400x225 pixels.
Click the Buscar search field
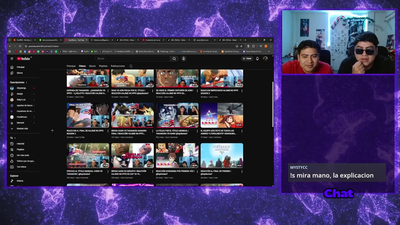pos(132,58)
